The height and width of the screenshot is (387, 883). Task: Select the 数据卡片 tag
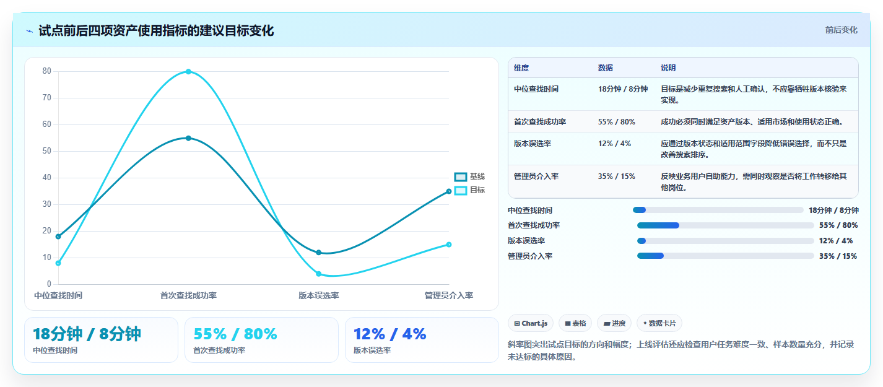coord(659,323)
